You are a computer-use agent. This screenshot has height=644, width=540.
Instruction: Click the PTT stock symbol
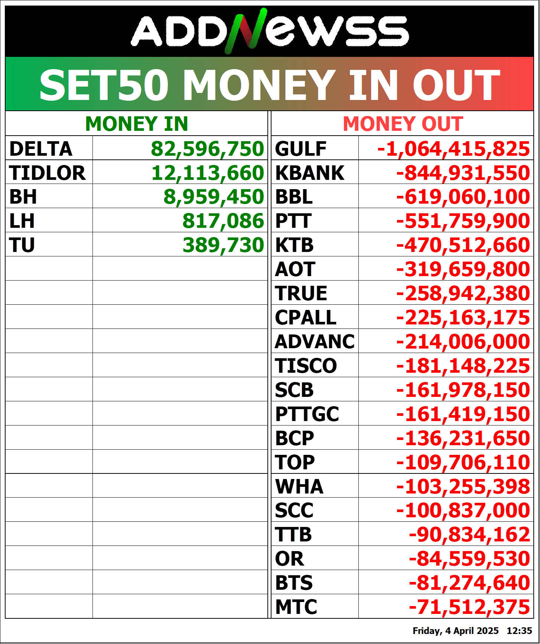[293, 221]
